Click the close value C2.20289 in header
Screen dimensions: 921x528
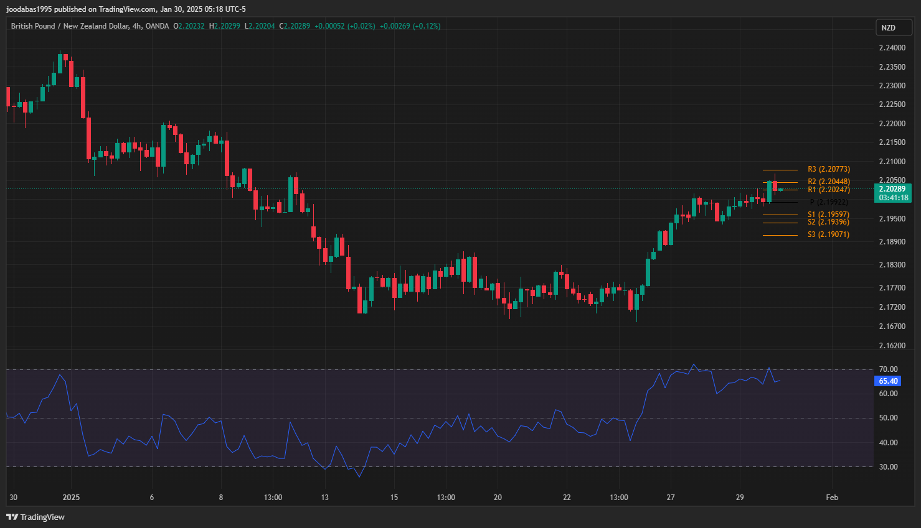point(295,26)
